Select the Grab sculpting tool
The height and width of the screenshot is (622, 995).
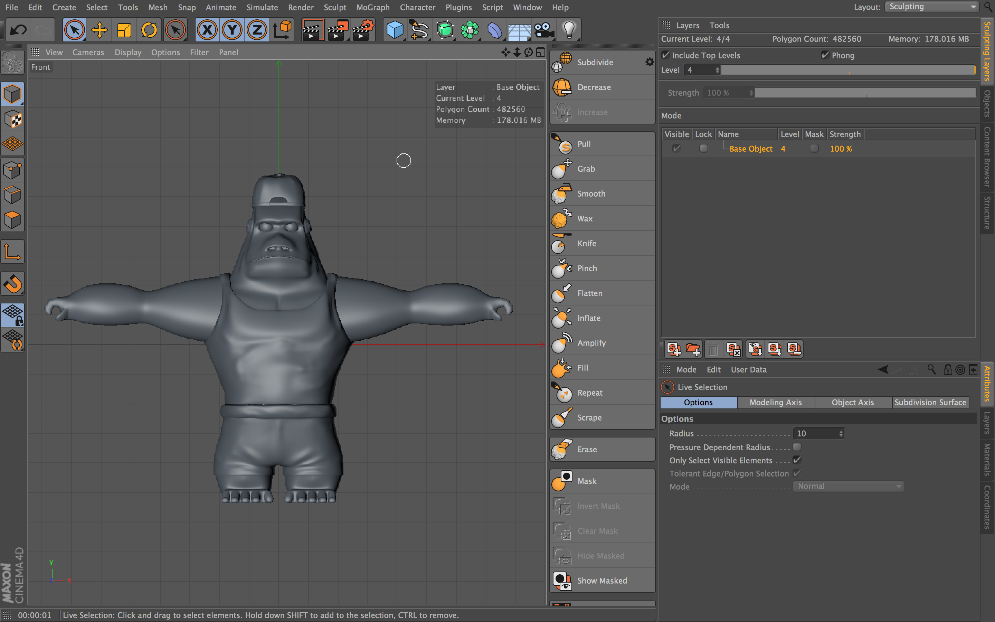point(587,168)
